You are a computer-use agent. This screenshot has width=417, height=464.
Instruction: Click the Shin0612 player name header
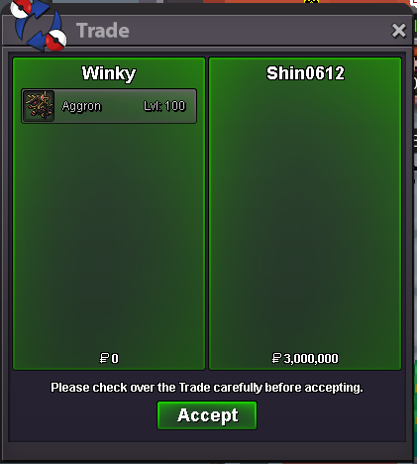point(305,73)
